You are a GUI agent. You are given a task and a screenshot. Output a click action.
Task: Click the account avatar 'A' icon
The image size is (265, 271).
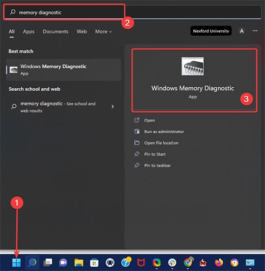tap(242, 31)
